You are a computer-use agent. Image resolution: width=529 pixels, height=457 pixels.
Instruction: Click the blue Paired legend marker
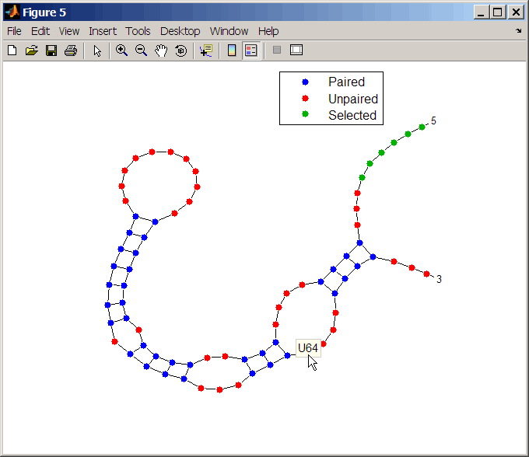[x=305, y=82]
